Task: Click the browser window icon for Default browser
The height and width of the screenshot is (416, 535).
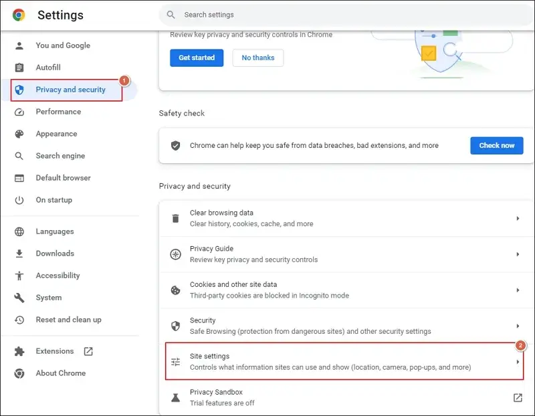Action: [x=19, y=178]
